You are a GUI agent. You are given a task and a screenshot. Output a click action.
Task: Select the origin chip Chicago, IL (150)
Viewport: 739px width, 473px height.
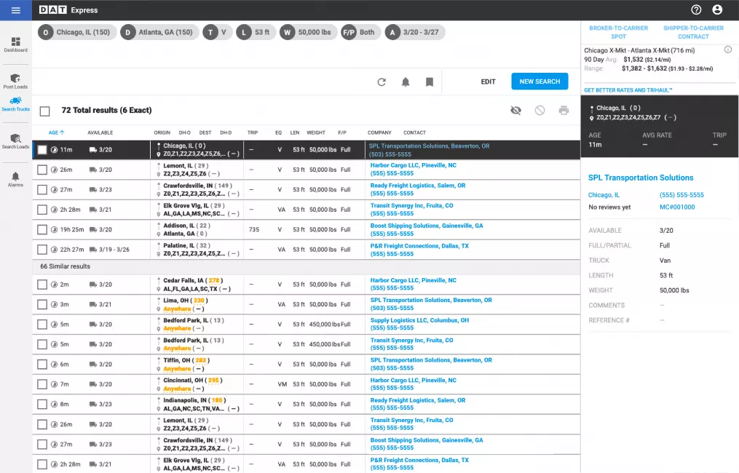pyautogui.click(x=77, y=32)
